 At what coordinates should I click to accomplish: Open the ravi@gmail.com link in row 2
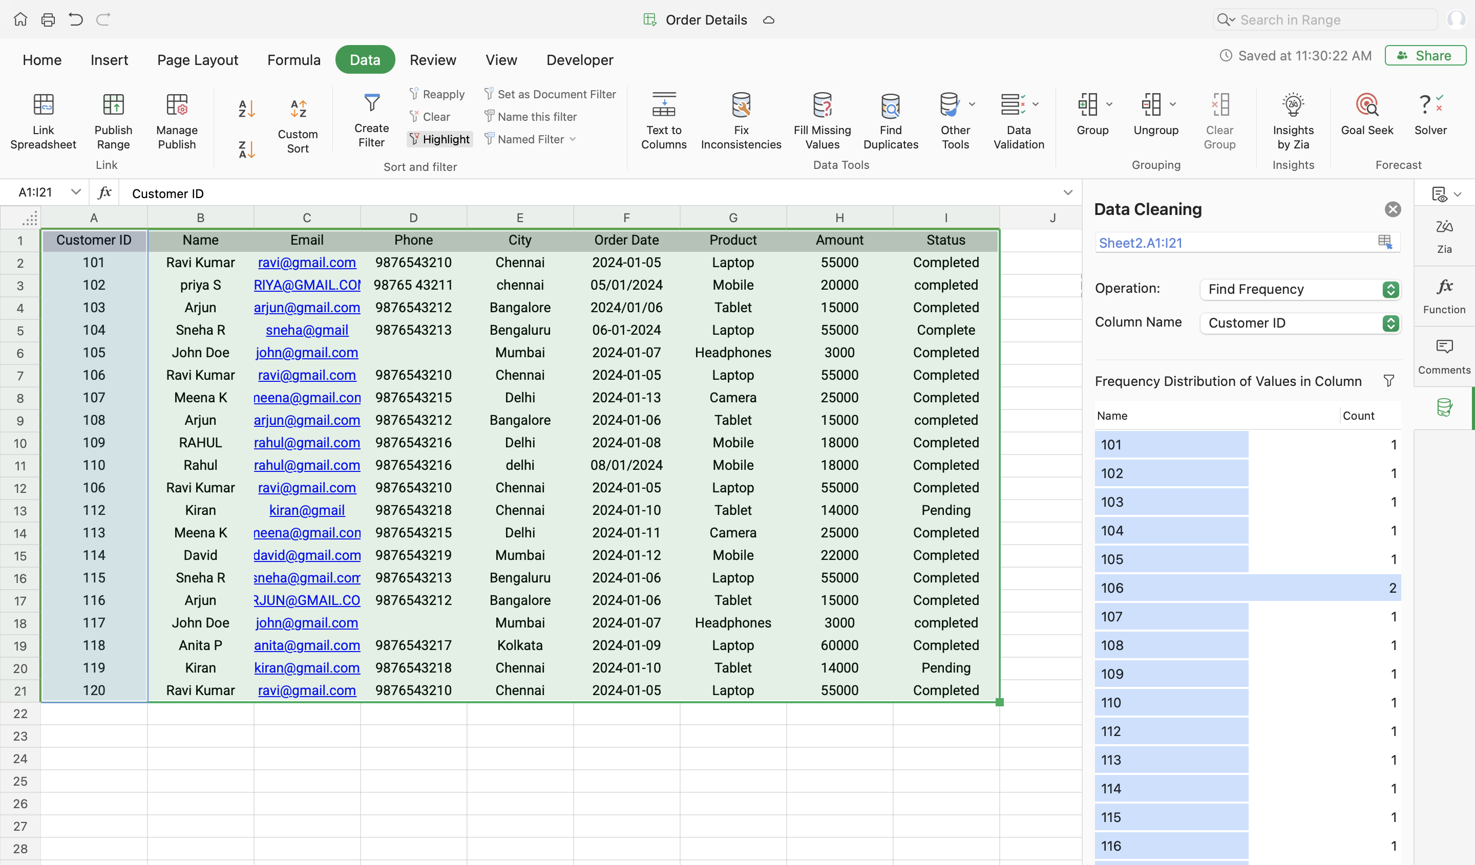coord(307,263)
